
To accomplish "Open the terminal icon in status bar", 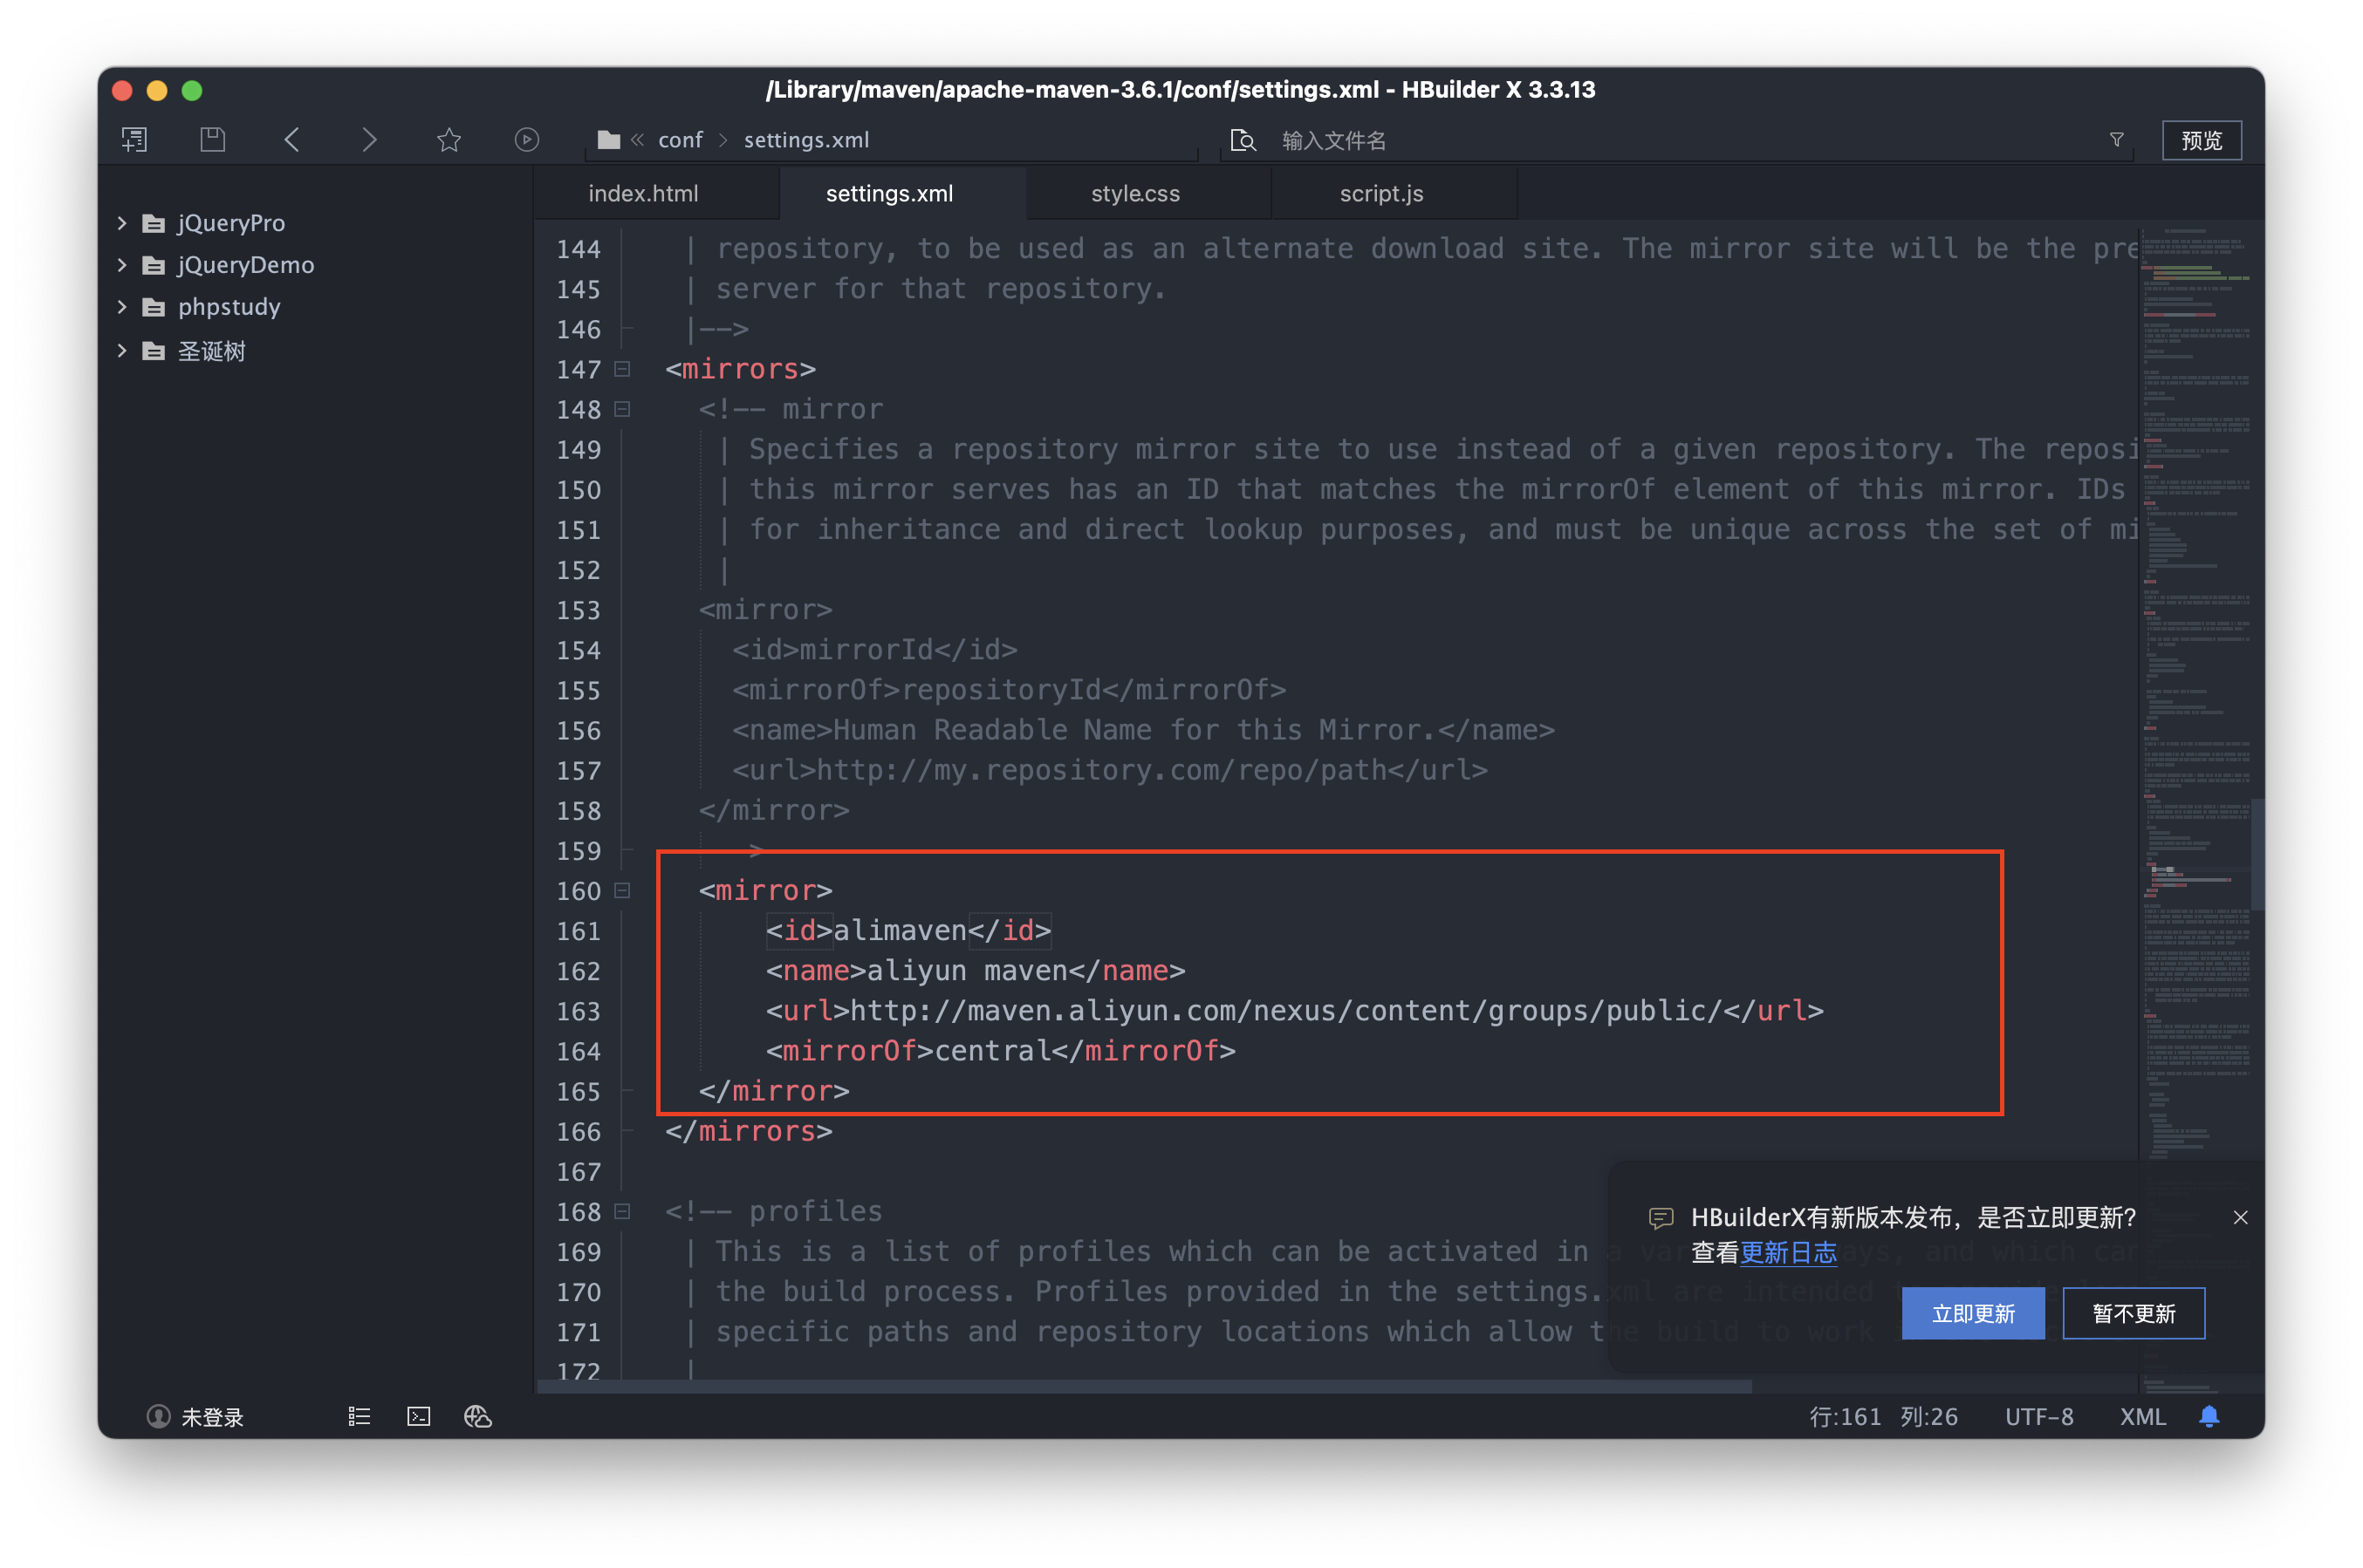I will (418, 1416).
